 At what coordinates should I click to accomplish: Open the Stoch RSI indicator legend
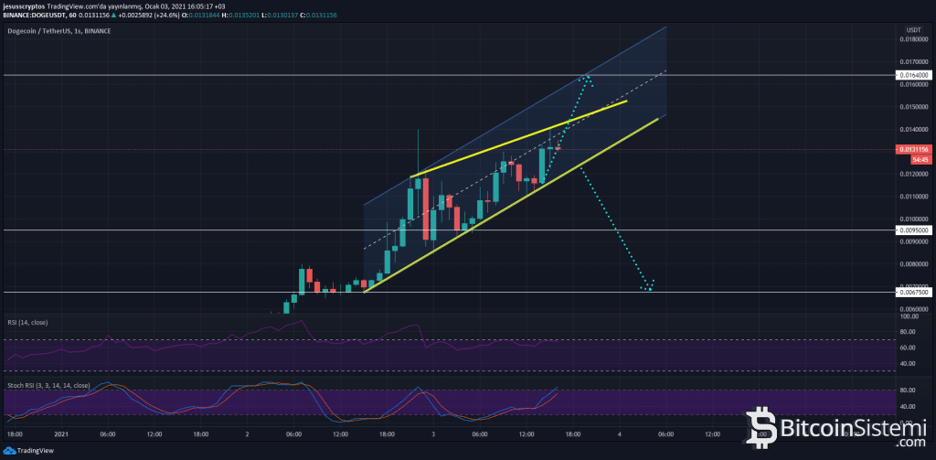(x=48, y=386)
